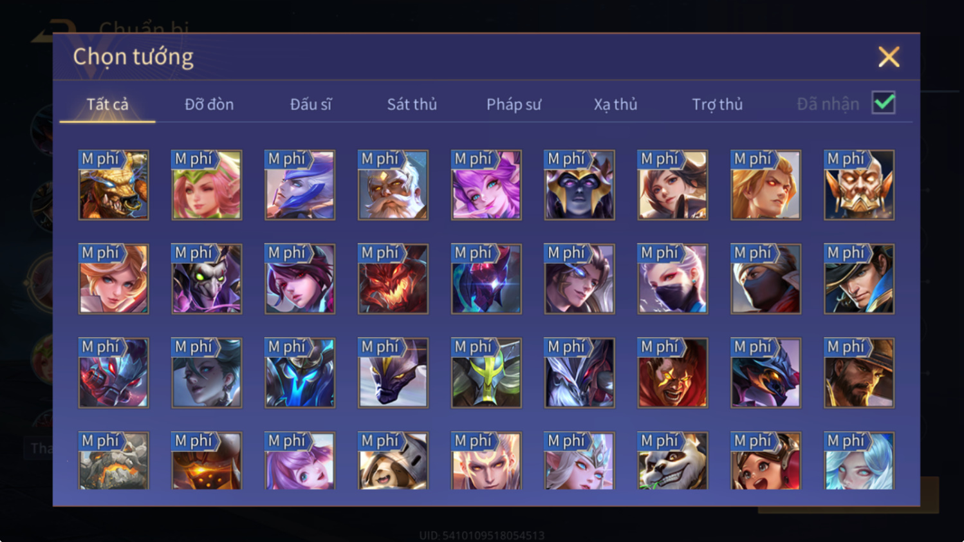Switch to the Pháp sư tab

pyautogui.click(x=514, y=104)
